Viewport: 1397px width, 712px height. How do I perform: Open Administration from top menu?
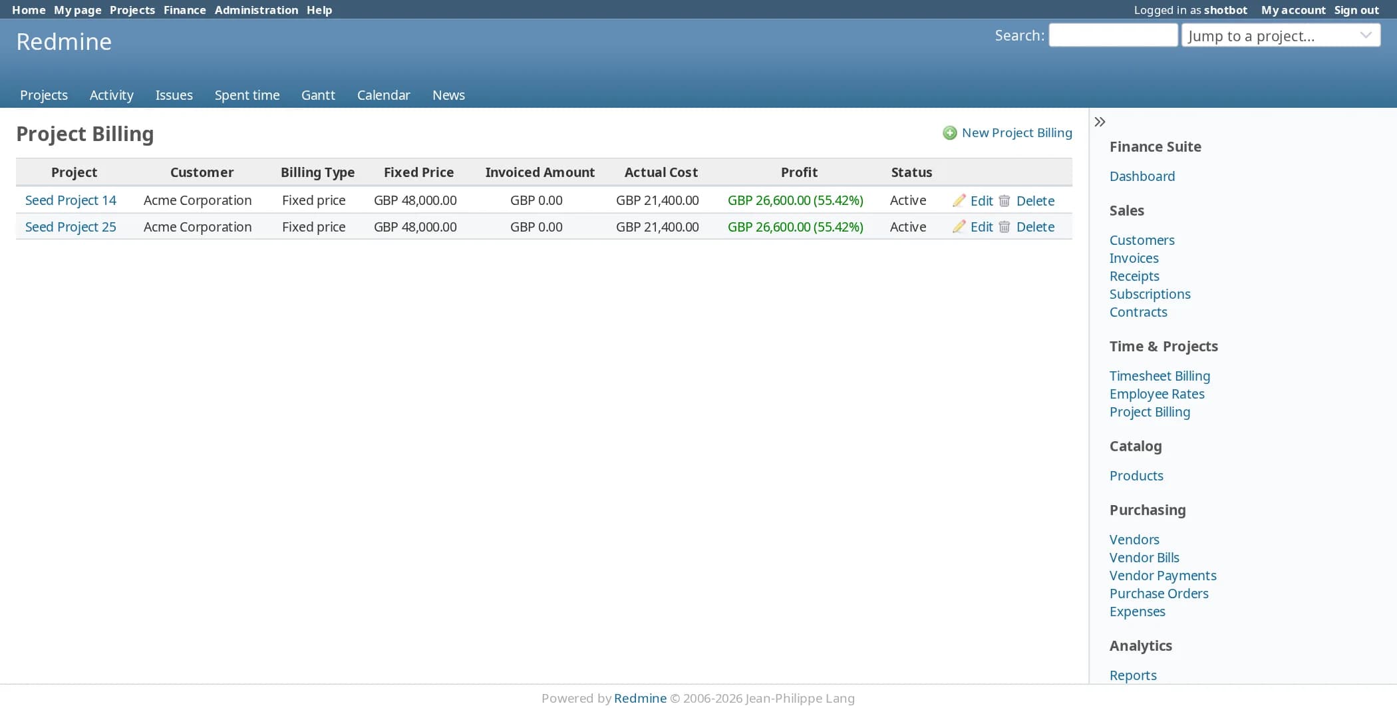coord(256,10)
